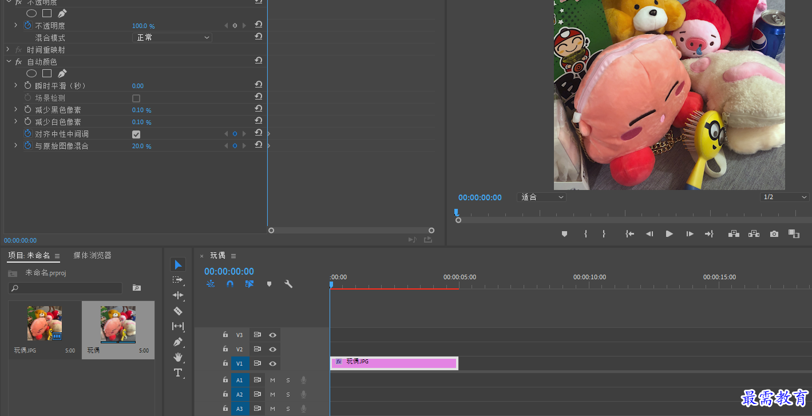Click the timeline Add Marker icon
This screenshot has width=812, height=416.
tap(269, 284)
